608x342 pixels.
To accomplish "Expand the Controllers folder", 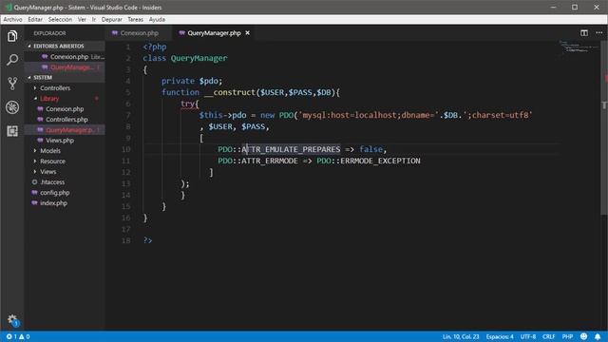I will [65, 88].
